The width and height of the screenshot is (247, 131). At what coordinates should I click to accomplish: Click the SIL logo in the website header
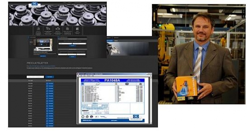coord(35,4)
